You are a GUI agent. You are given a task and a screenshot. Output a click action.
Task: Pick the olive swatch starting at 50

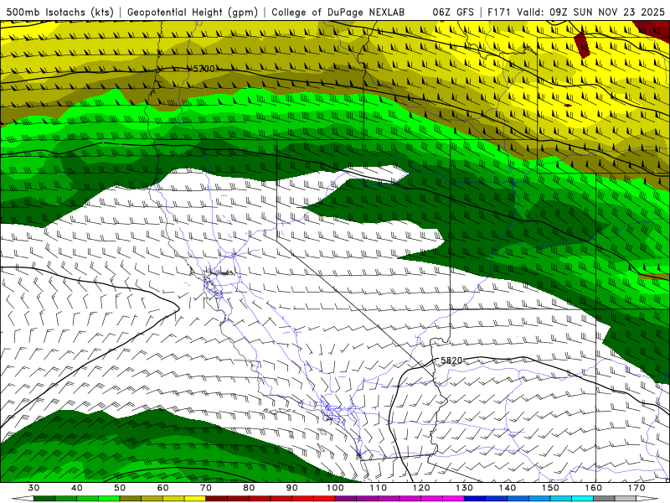131,499
